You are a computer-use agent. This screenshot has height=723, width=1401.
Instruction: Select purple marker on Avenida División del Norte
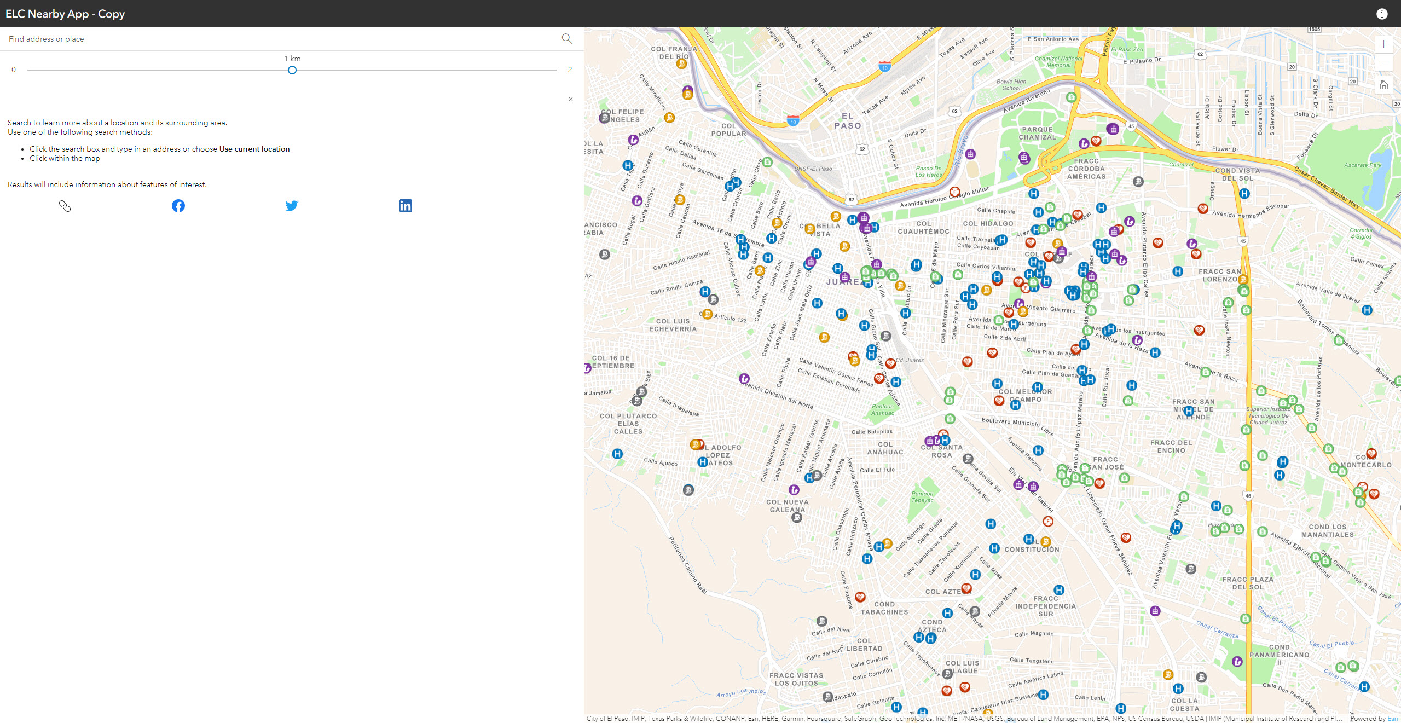pos(744,378)
